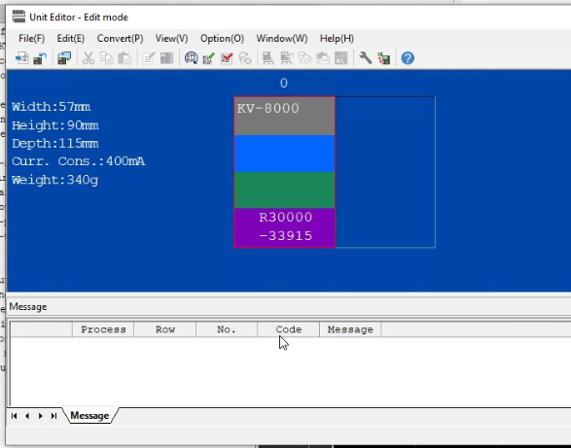Open the Option(O) menu
The width and height of the screenshot is (571, 448).
click(x=222, y=39)
